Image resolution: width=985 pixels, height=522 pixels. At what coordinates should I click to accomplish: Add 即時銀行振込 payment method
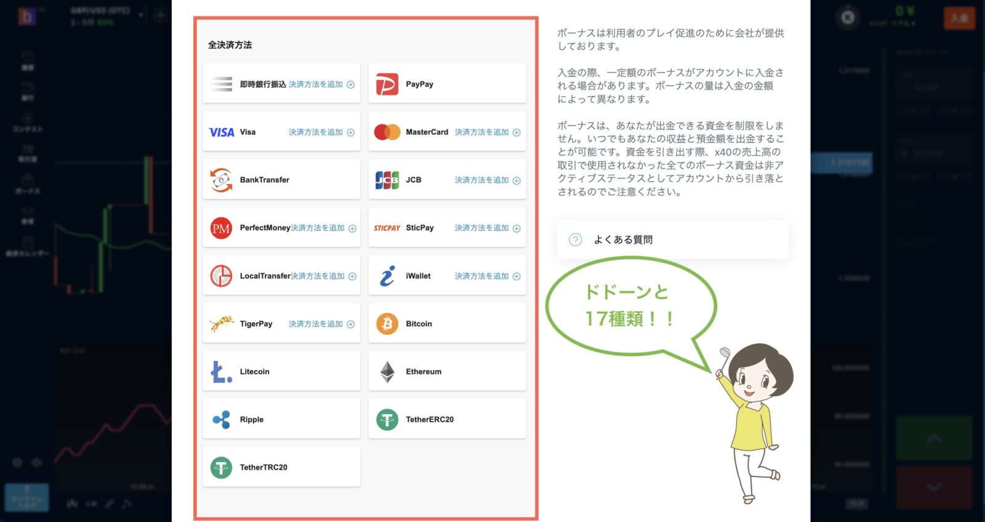point(316,84)
